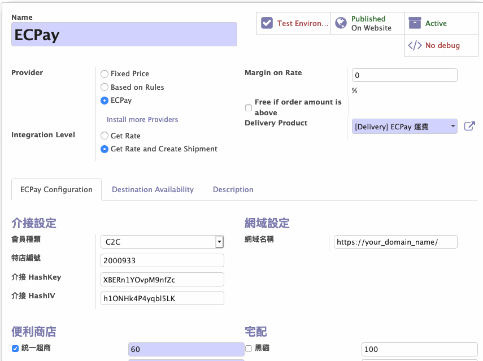This screenshot has height=361, width=483.
Task: Select the ECPay provider radio button
Action: [105, 101]
